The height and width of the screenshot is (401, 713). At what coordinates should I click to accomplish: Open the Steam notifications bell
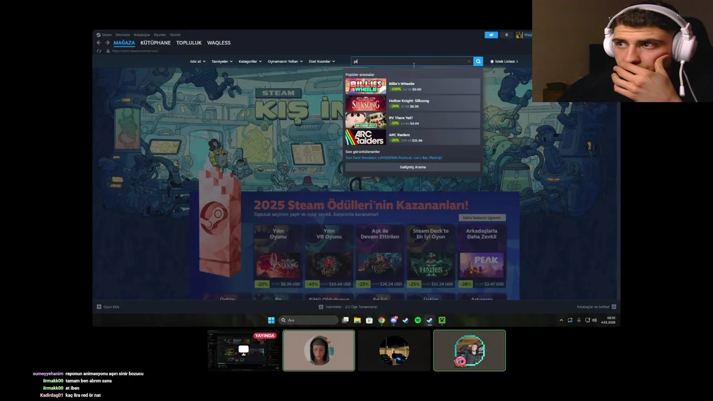(x=506, y=35)
